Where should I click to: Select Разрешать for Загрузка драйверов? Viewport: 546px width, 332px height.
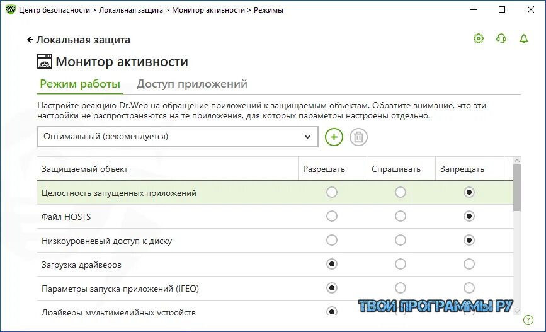coord(331,264)
